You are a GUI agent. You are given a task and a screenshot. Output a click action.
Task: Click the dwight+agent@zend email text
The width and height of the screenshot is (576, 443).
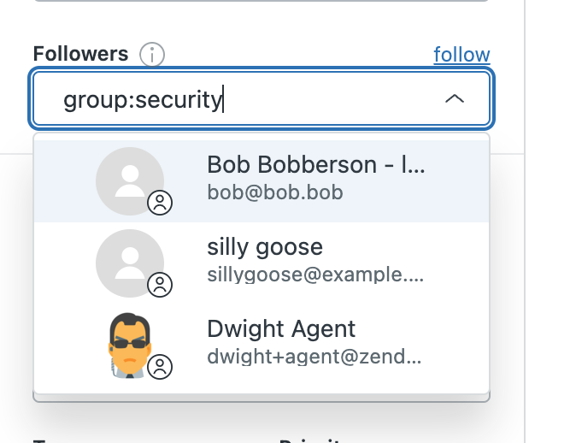[x=314, y=356]
